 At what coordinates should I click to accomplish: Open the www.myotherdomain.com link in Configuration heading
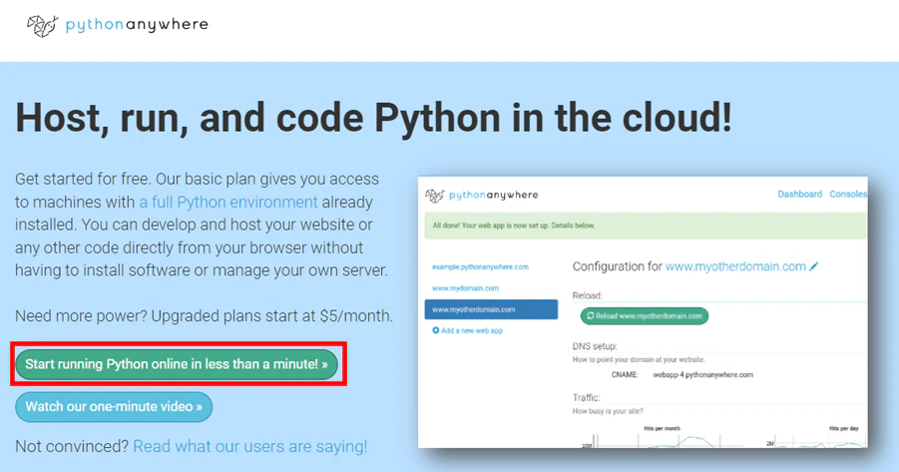click(735, 266)
